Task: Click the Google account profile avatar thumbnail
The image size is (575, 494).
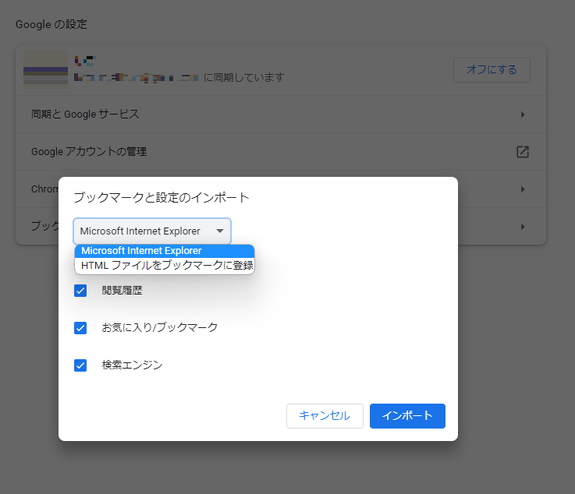Action: [x=45, y=69]
